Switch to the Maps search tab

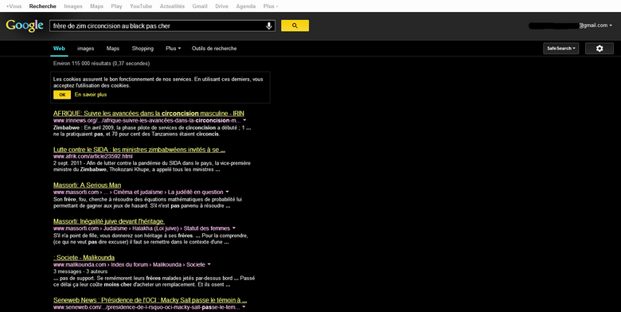(113, 49)
